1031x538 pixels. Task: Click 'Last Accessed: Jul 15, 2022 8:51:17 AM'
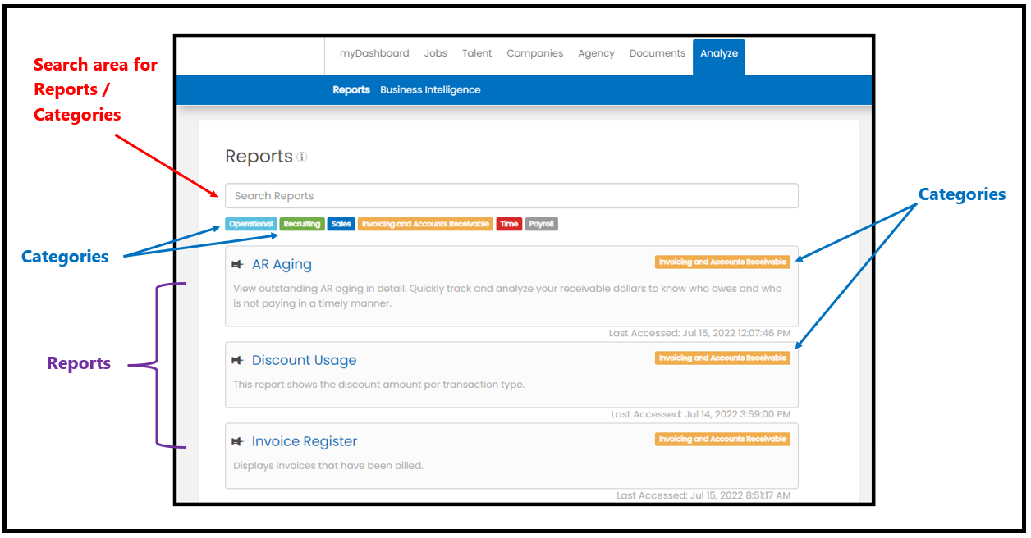tap(704, 496)
